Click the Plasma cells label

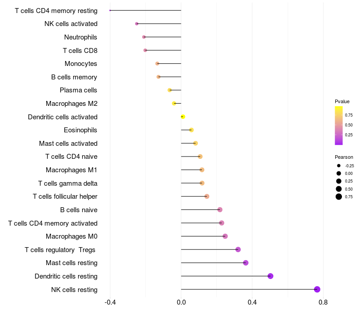78,90
